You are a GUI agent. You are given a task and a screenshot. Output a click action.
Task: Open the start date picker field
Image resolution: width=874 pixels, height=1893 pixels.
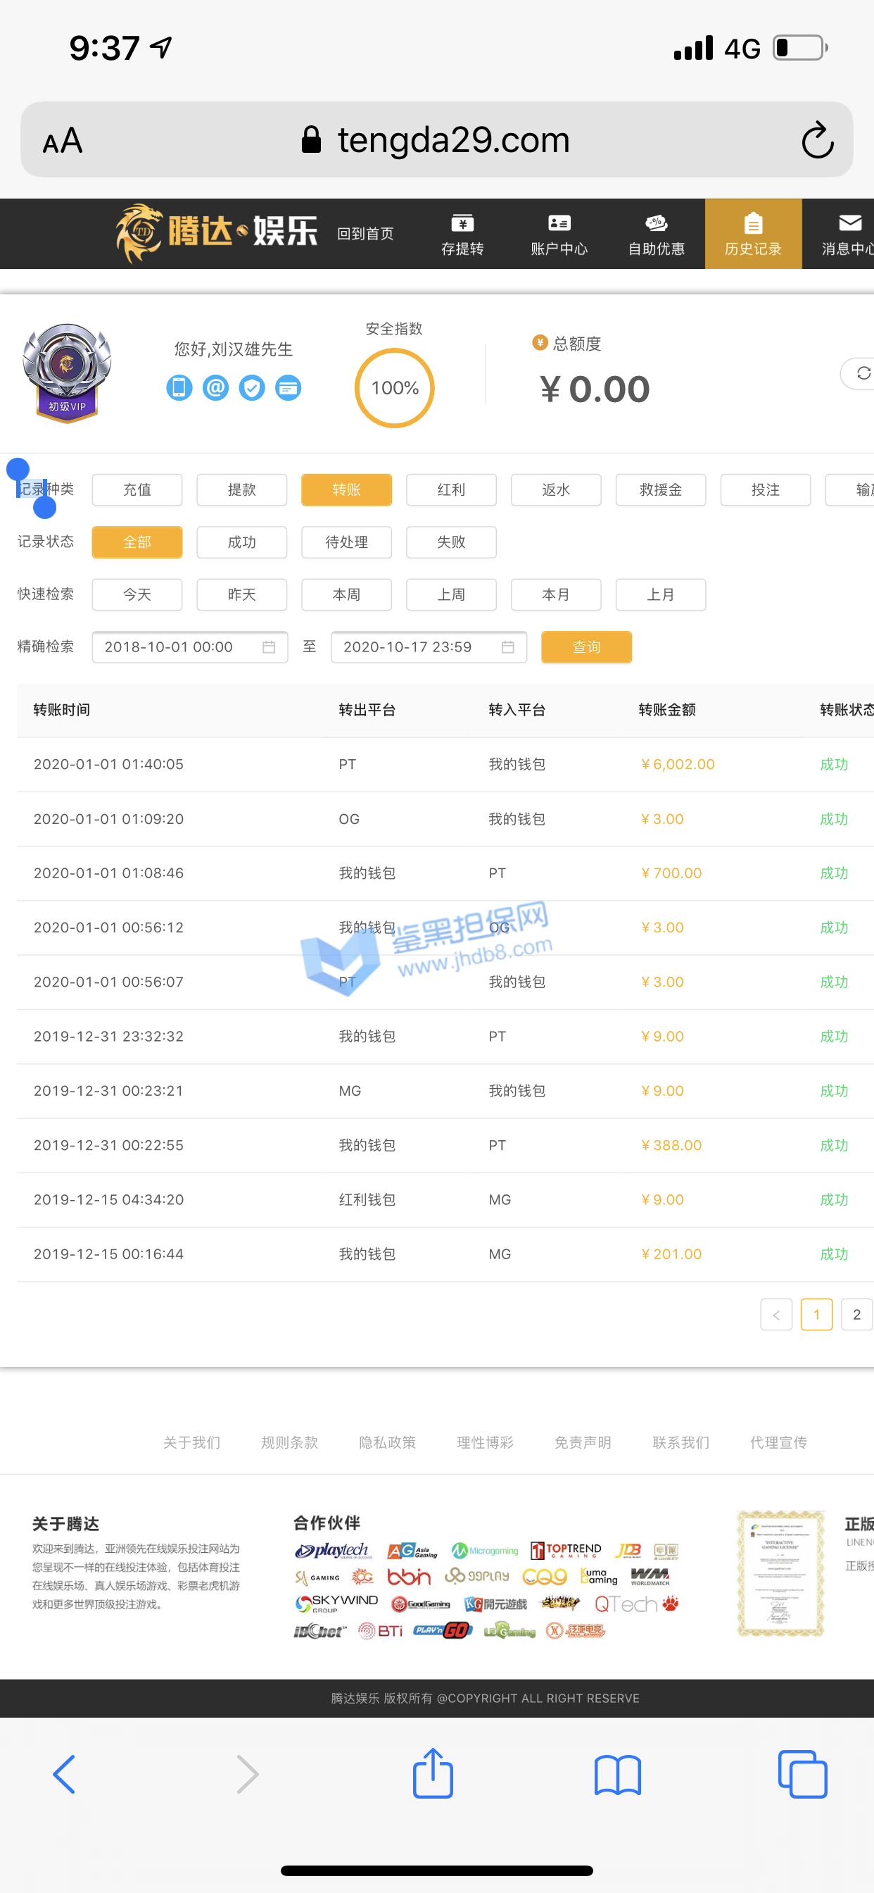pos(189,646)
